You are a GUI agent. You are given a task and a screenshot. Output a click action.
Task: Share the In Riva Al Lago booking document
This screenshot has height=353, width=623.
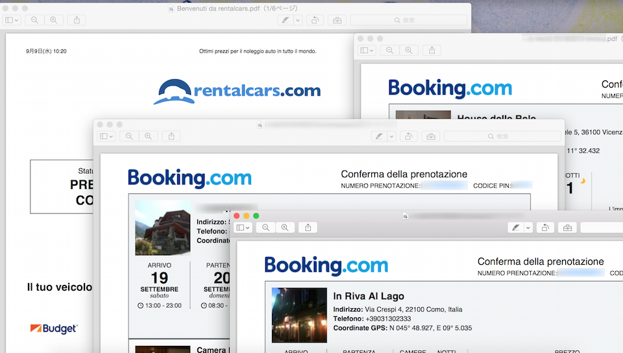(308, 228)
